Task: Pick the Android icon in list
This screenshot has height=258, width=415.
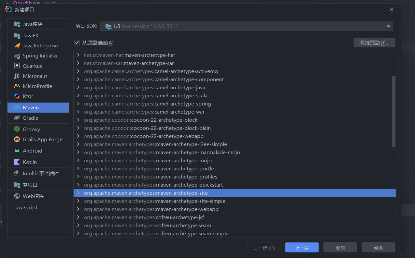Action: click(17, 151)
